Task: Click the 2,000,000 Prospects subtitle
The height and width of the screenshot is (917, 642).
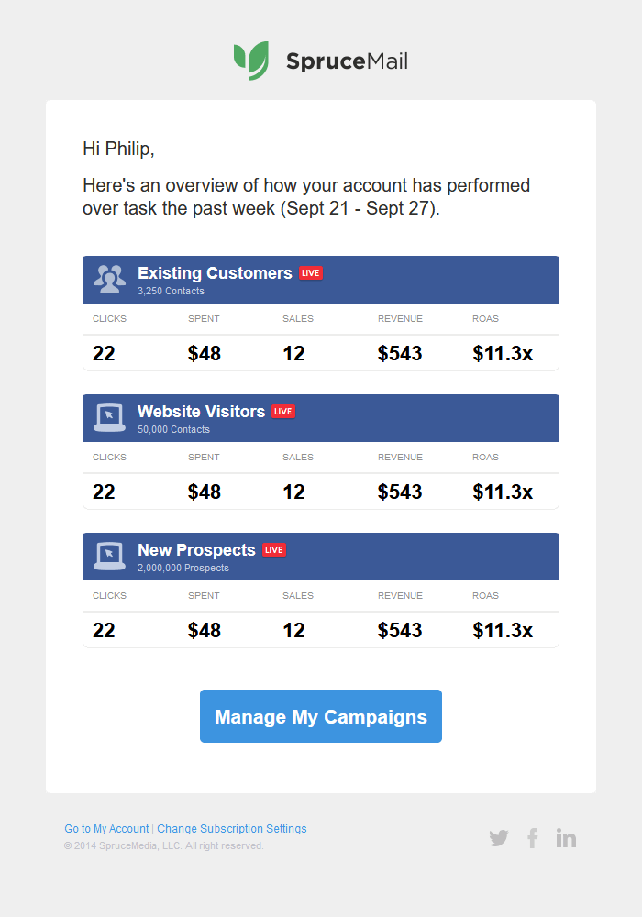Action: coord(183,568)
